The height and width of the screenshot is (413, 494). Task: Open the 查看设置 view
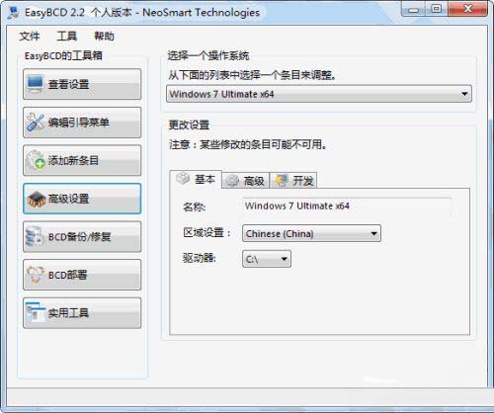pos(82,84)
